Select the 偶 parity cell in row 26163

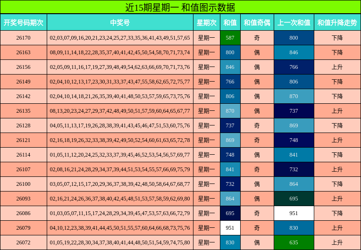tap(257, 52)
